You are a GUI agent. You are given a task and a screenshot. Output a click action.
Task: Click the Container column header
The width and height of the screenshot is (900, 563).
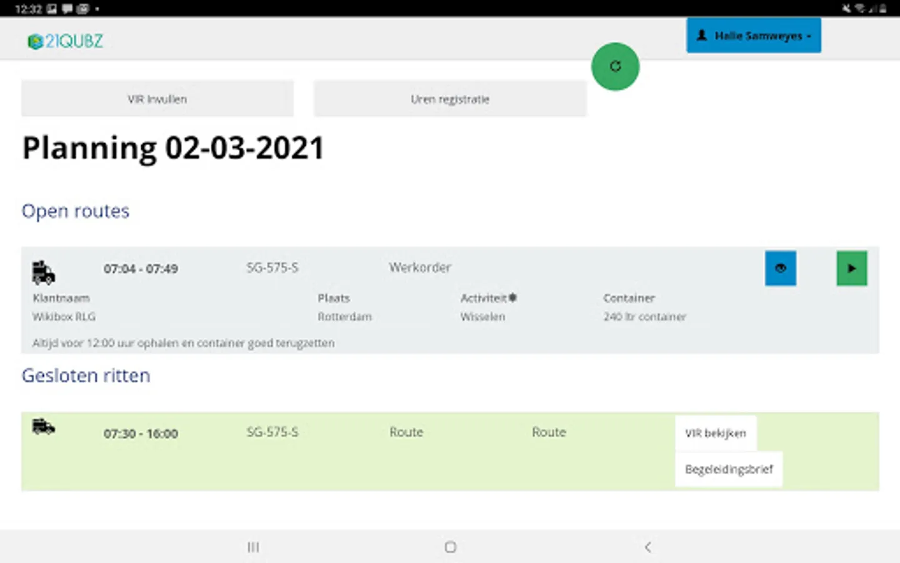click(629, 298)
